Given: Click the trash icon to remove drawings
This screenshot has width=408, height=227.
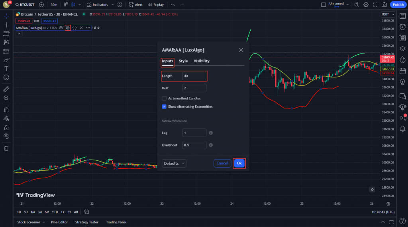Looking at the screenshot, I should point(6,148).
